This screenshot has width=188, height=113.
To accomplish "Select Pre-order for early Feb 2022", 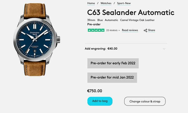I will (x=113, y=63).
